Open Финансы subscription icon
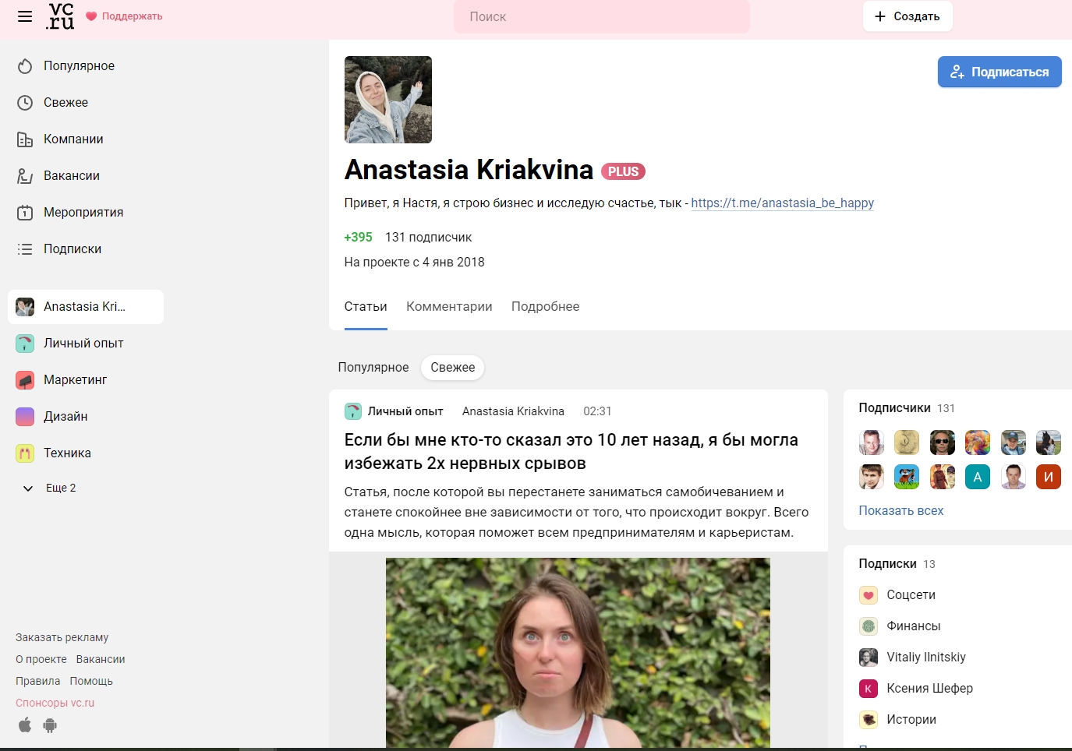 click(869, 626)
